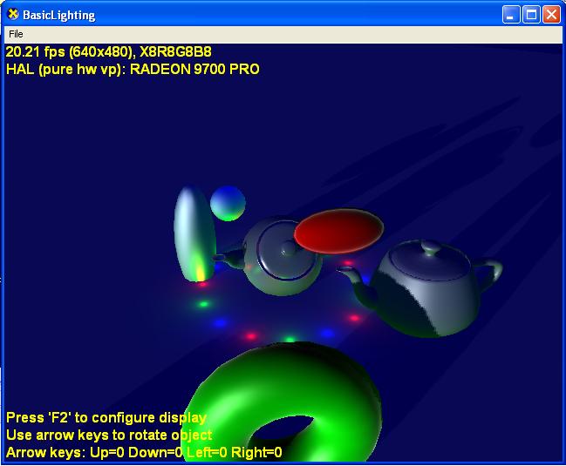This screenshot has width=566, height=466.
Task: Click the 'HAL (pure hw vp): RADEON 9700 PRO' text
Action: (x=133, y=69)
